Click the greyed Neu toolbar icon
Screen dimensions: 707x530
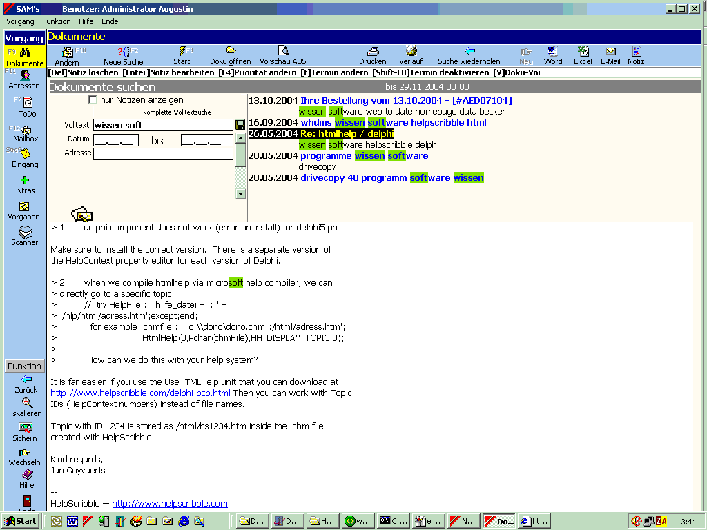(x=526, y=56)
